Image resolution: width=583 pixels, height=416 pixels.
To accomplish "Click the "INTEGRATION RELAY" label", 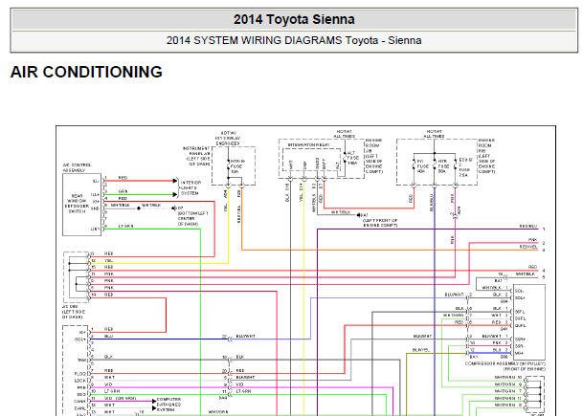I will (308, 144).
